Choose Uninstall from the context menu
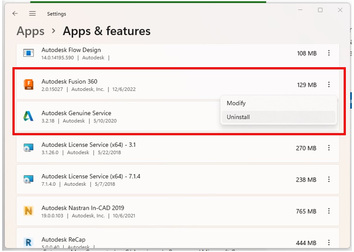This screenshot has height=252, width=354. [278, 117]
